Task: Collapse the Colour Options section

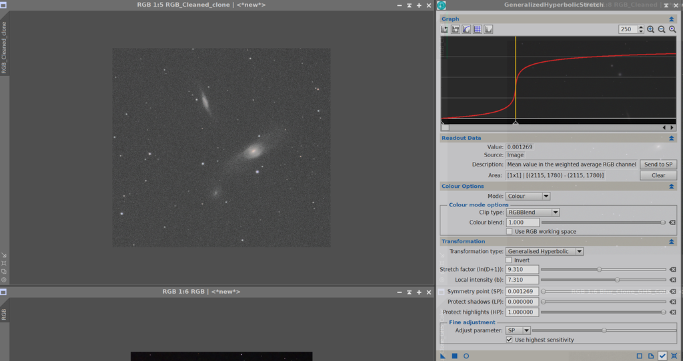Action: point(671,186)
